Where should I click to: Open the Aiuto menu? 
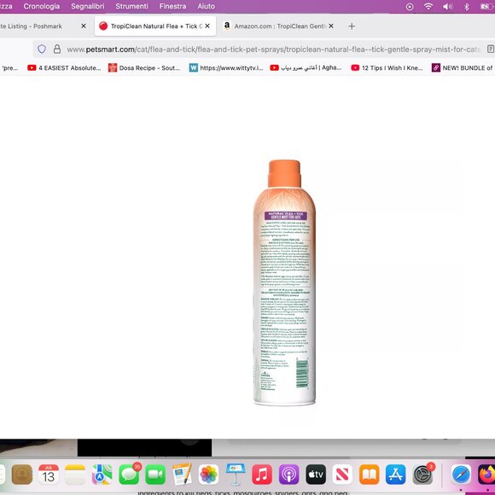click(207, 6)
